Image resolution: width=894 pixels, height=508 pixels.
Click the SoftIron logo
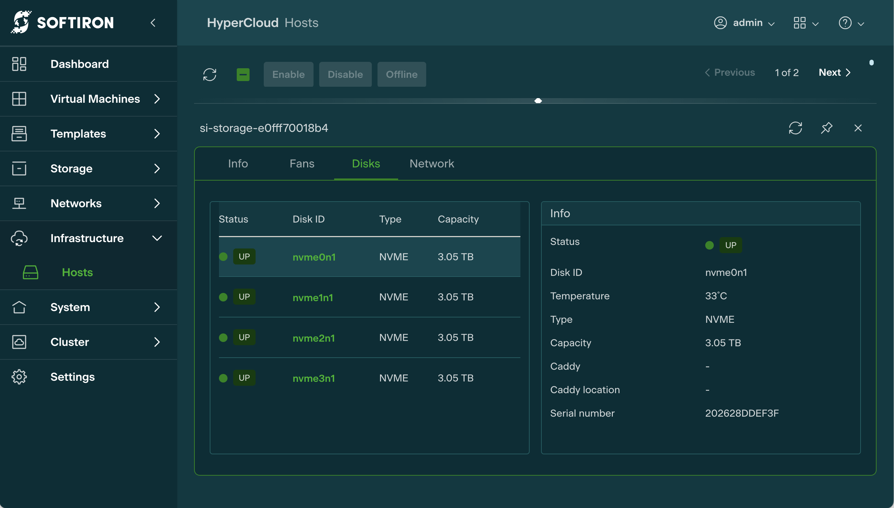pos(63,22)
